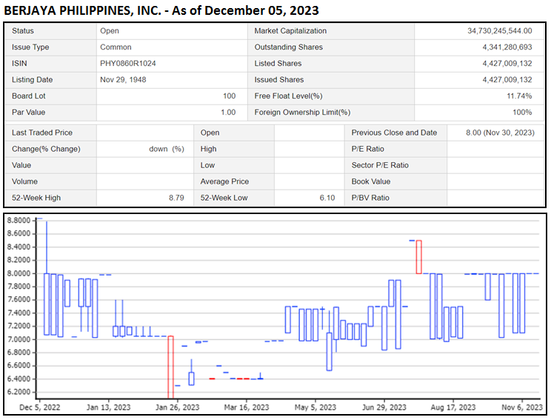Click the heading BERJAYA PHILIPPINES, INC.

83,10
